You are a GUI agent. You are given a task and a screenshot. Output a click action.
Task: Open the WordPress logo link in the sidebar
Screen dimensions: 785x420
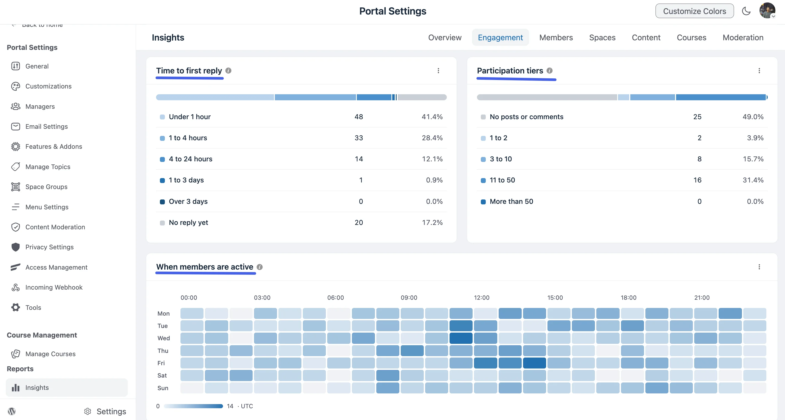pyautogui.click(x=12, y=411)
